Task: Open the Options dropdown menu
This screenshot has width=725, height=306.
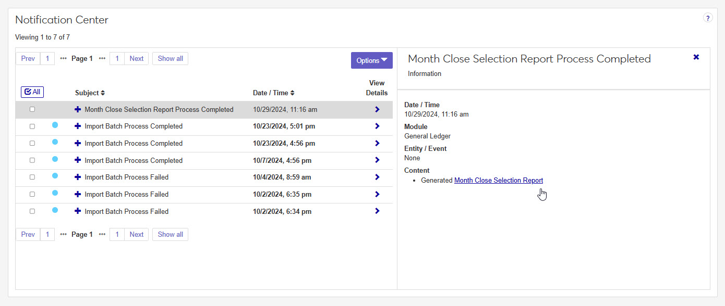Action: [x=371, y=60]
